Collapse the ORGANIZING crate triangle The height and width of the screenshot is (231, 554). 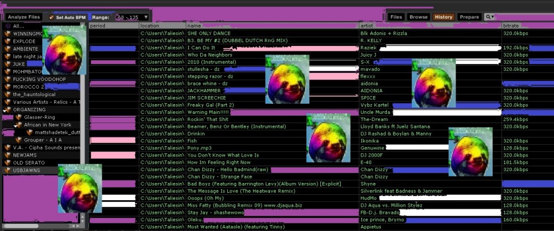click(4, 111)
